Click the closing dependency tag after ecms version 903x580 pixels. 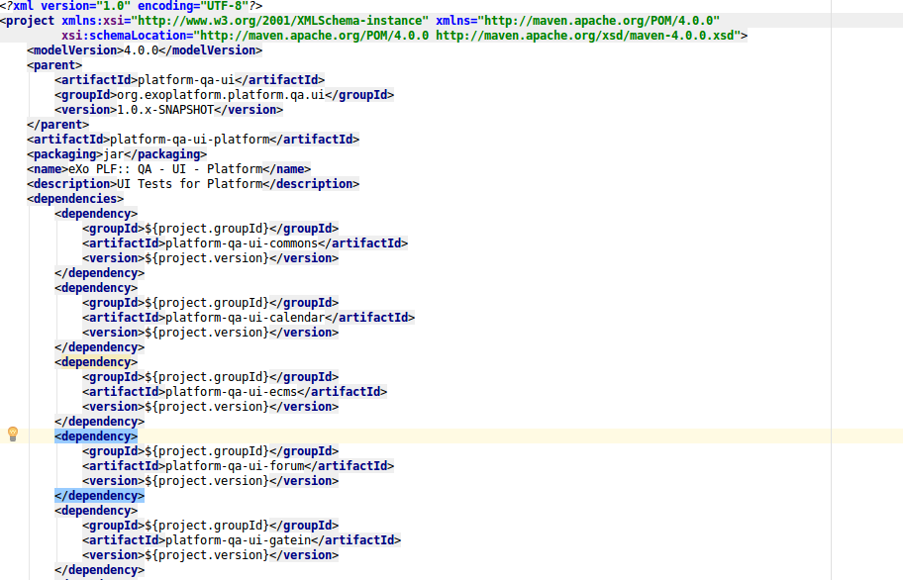[100, 422]
